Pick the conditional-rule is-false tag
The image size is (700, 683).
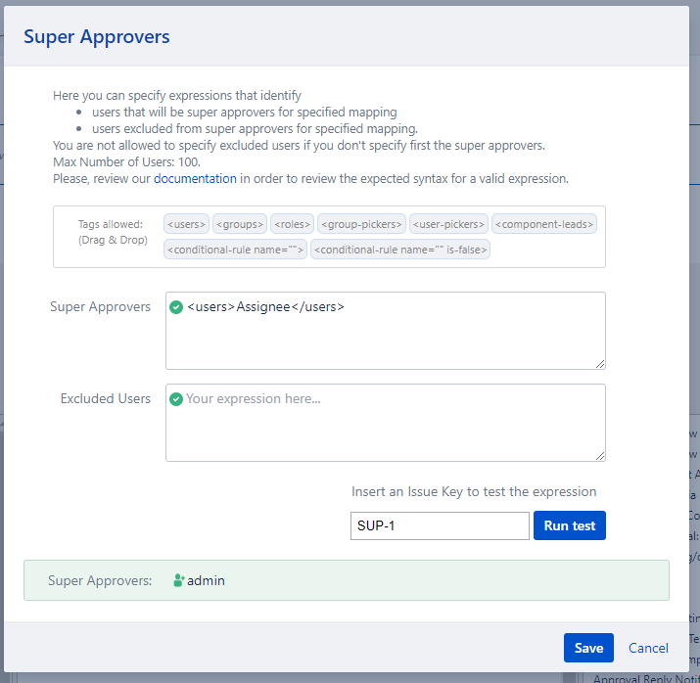(401, 250)
